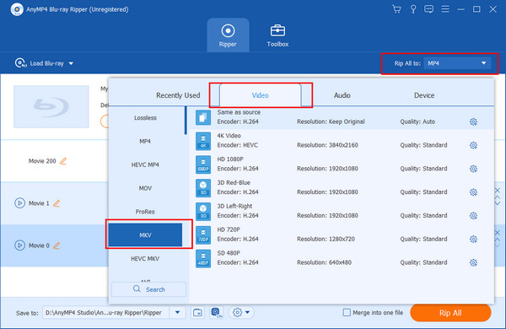The image size is (506, 329).
Task: Select the Movie 200 title text
Action: point(42,161)
